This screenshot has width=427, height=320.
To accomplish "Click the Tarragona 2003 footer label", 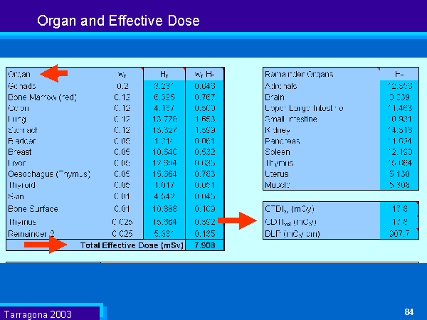I will (x=38, y=314).
